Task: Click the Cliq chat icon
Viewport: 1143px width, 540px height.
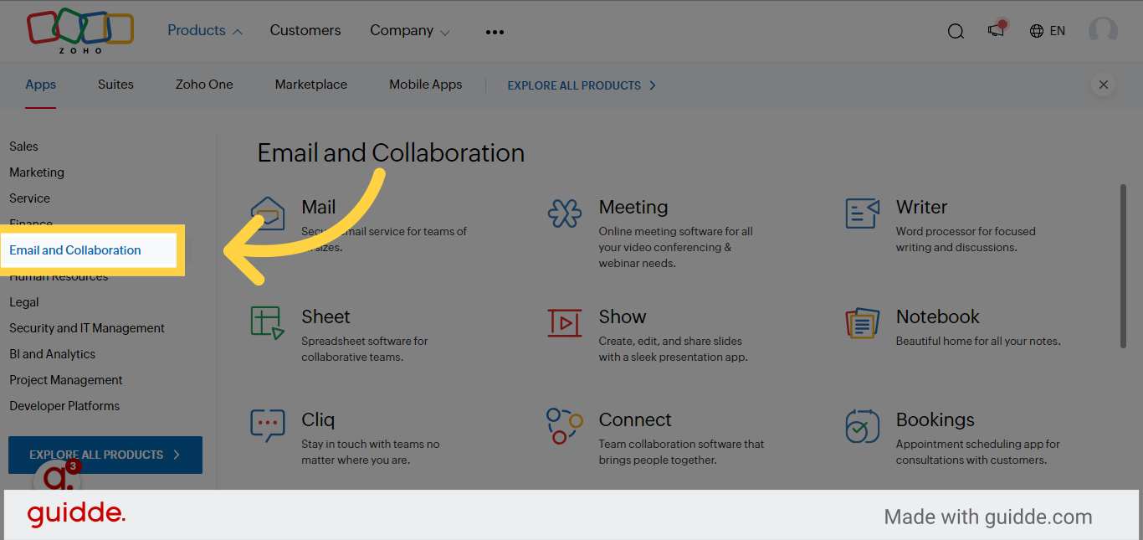Action: click(x=268, y=425)
